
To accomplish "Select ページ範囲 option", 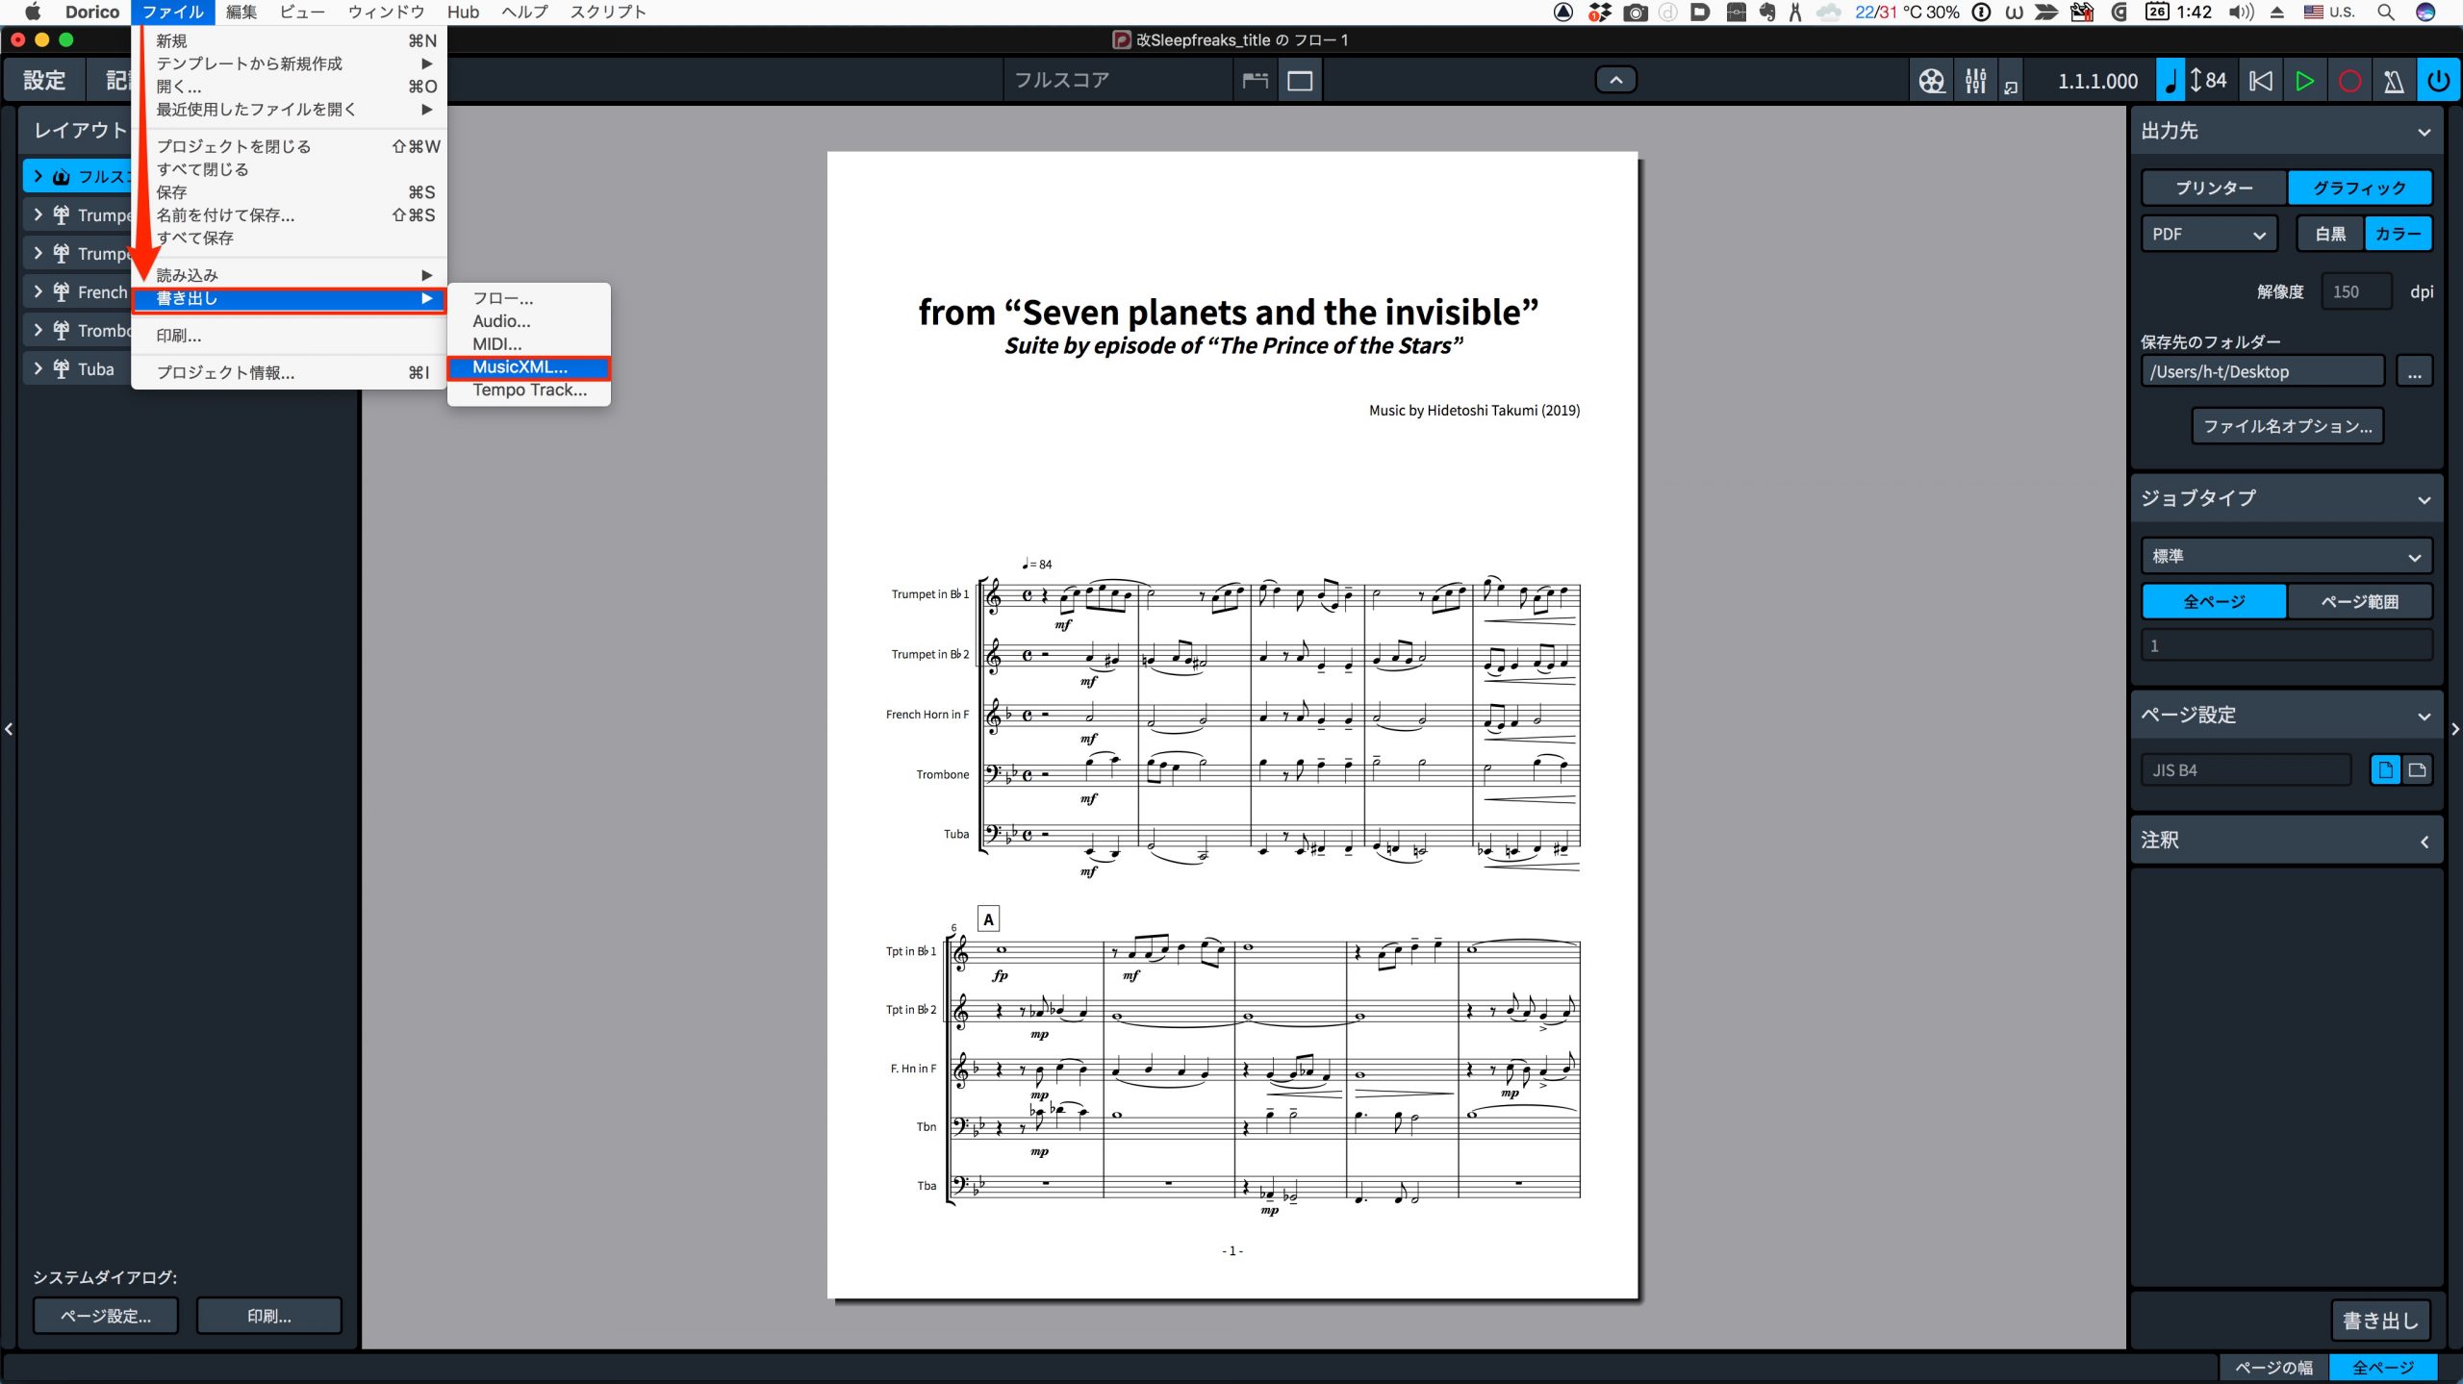I will pos(2359,601).
